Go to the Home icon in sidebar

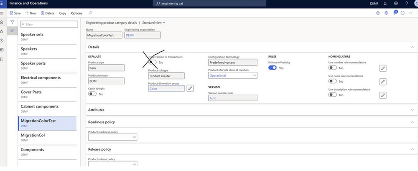[2, 23]
